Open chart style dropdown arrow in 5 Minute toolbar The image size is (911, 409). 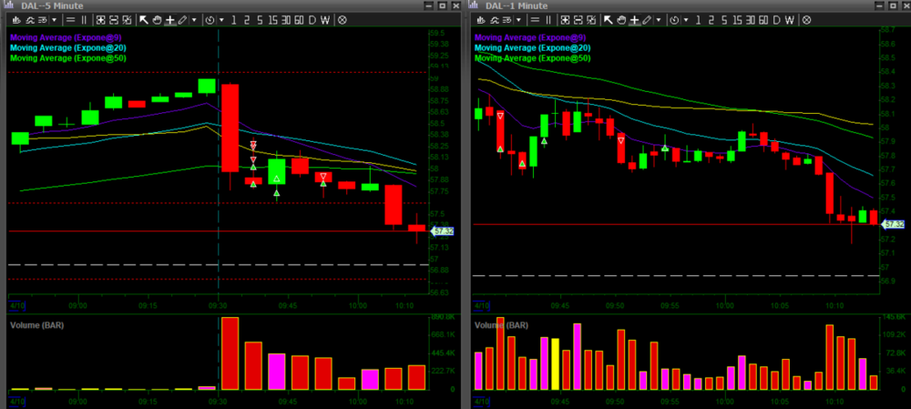tap(54, 19)
